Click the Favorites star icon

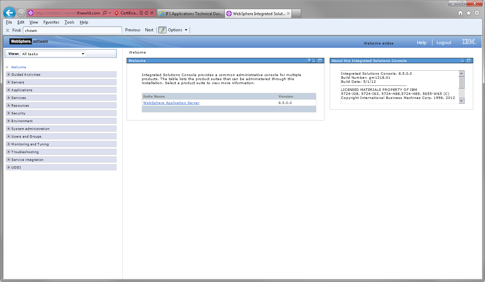click(x=468, y=12)
